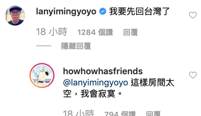Open the howhowhasfriends username link

(103, 71)
